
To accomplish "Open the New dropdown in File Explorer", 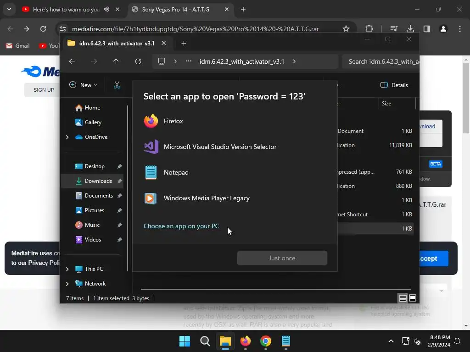I will tap(83, 85).
